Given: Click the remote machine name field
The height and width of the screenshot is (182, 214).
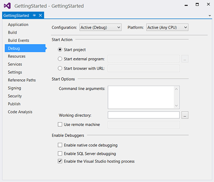Looking at the screenshot, I should tap(144, 125).
